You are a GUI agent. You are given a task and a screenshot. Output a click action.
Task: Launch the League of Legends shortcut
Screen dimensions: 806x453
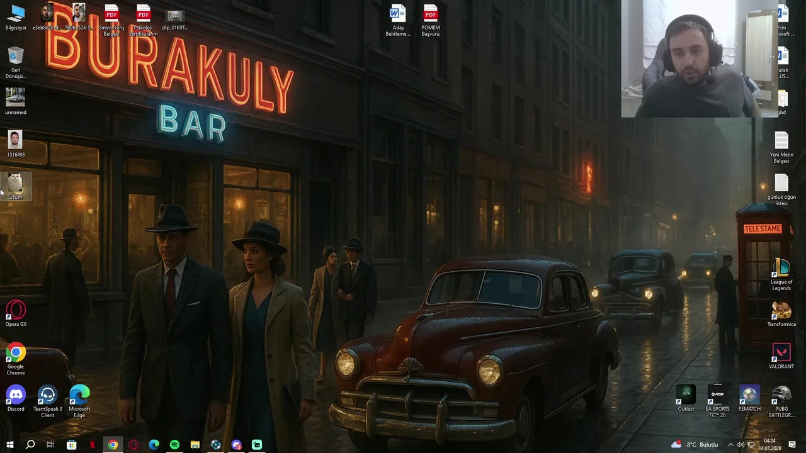point(781,274)
